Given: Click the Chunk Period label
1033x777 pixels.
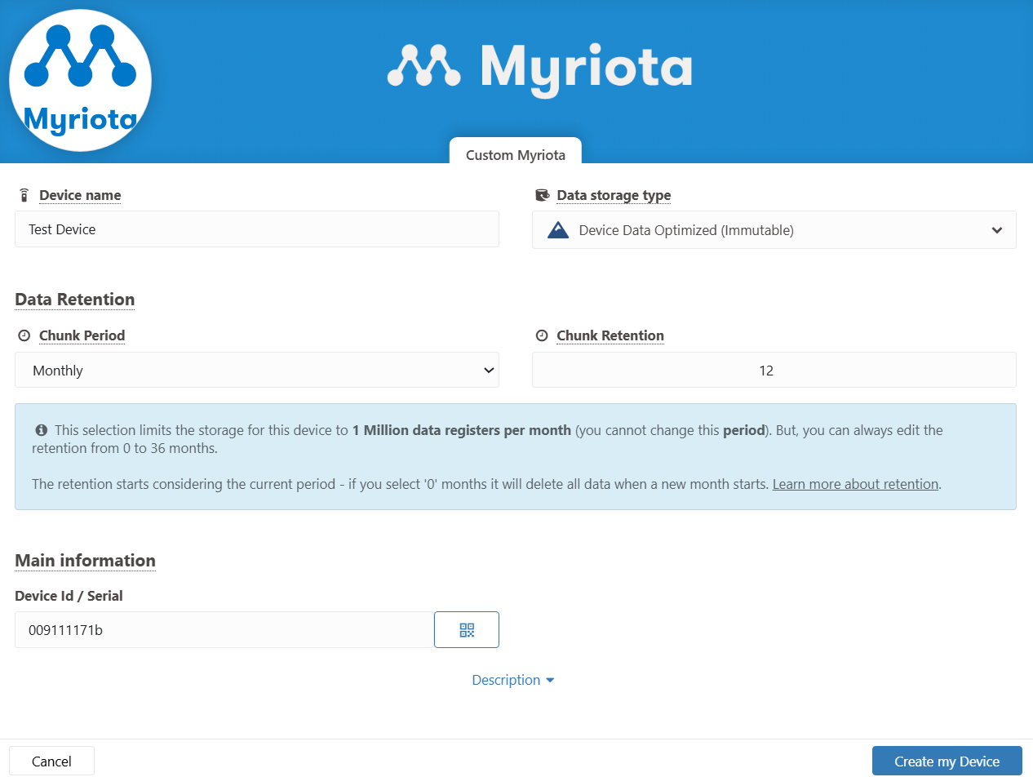Looking at the screenshot, I should tap(82, 335).
